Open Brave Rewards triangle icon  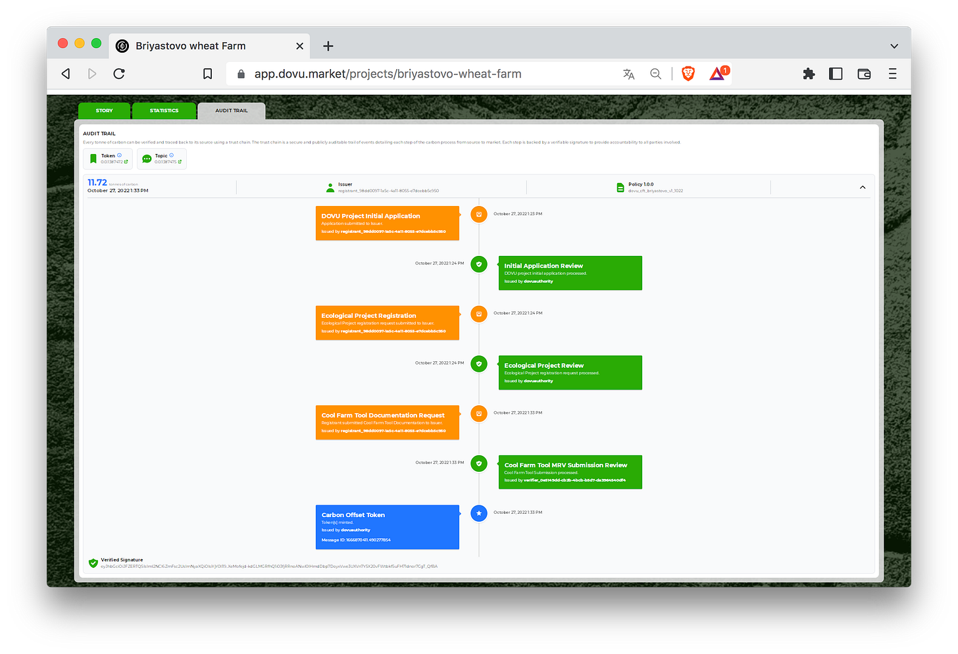point(718,73)
